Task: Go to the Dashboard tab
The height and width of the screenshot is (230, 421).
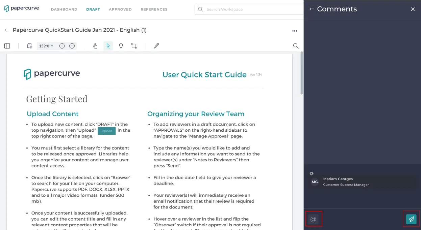Action: click(x=64, y=9)
